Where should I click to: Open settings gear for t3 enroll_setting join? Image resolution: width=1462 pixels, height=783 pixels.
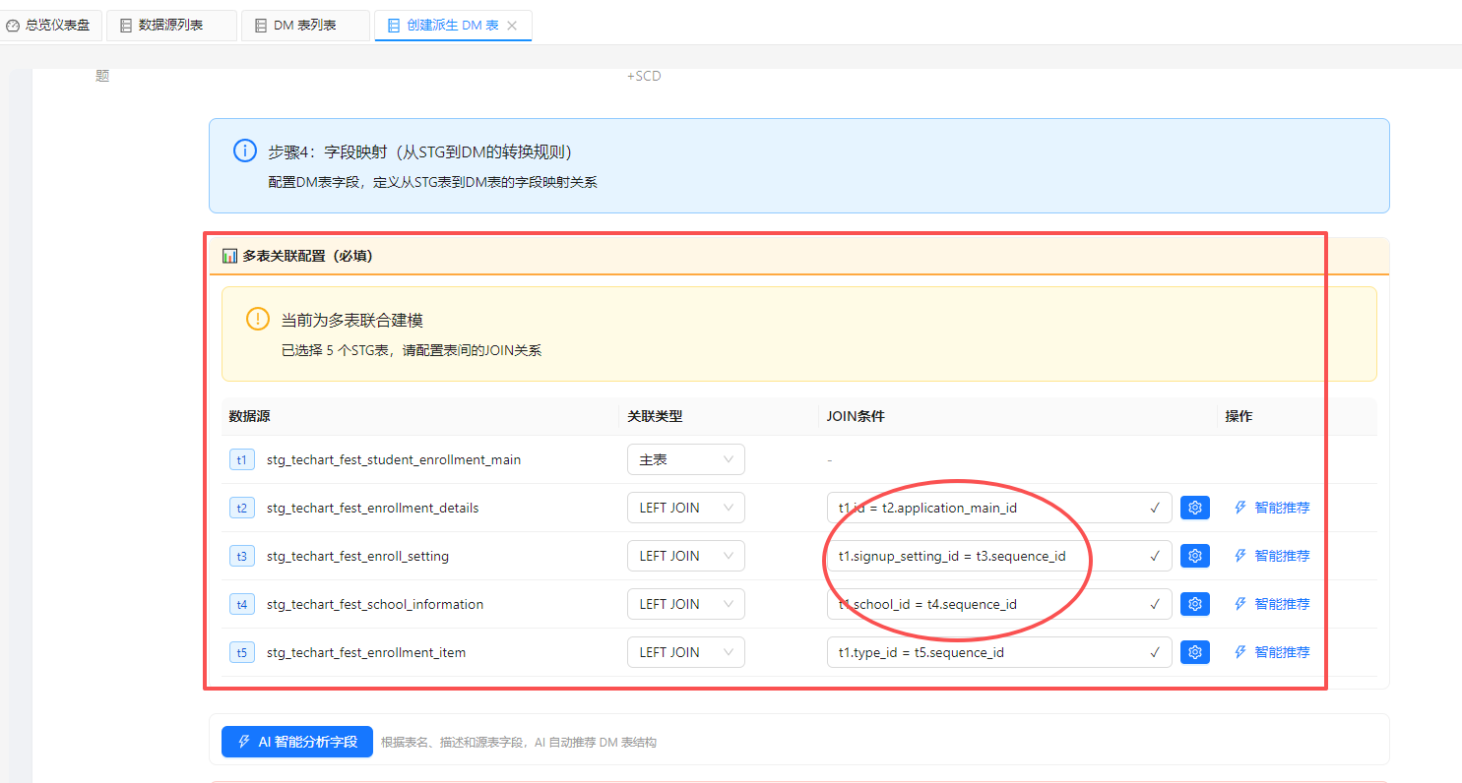click(1194, 556)
